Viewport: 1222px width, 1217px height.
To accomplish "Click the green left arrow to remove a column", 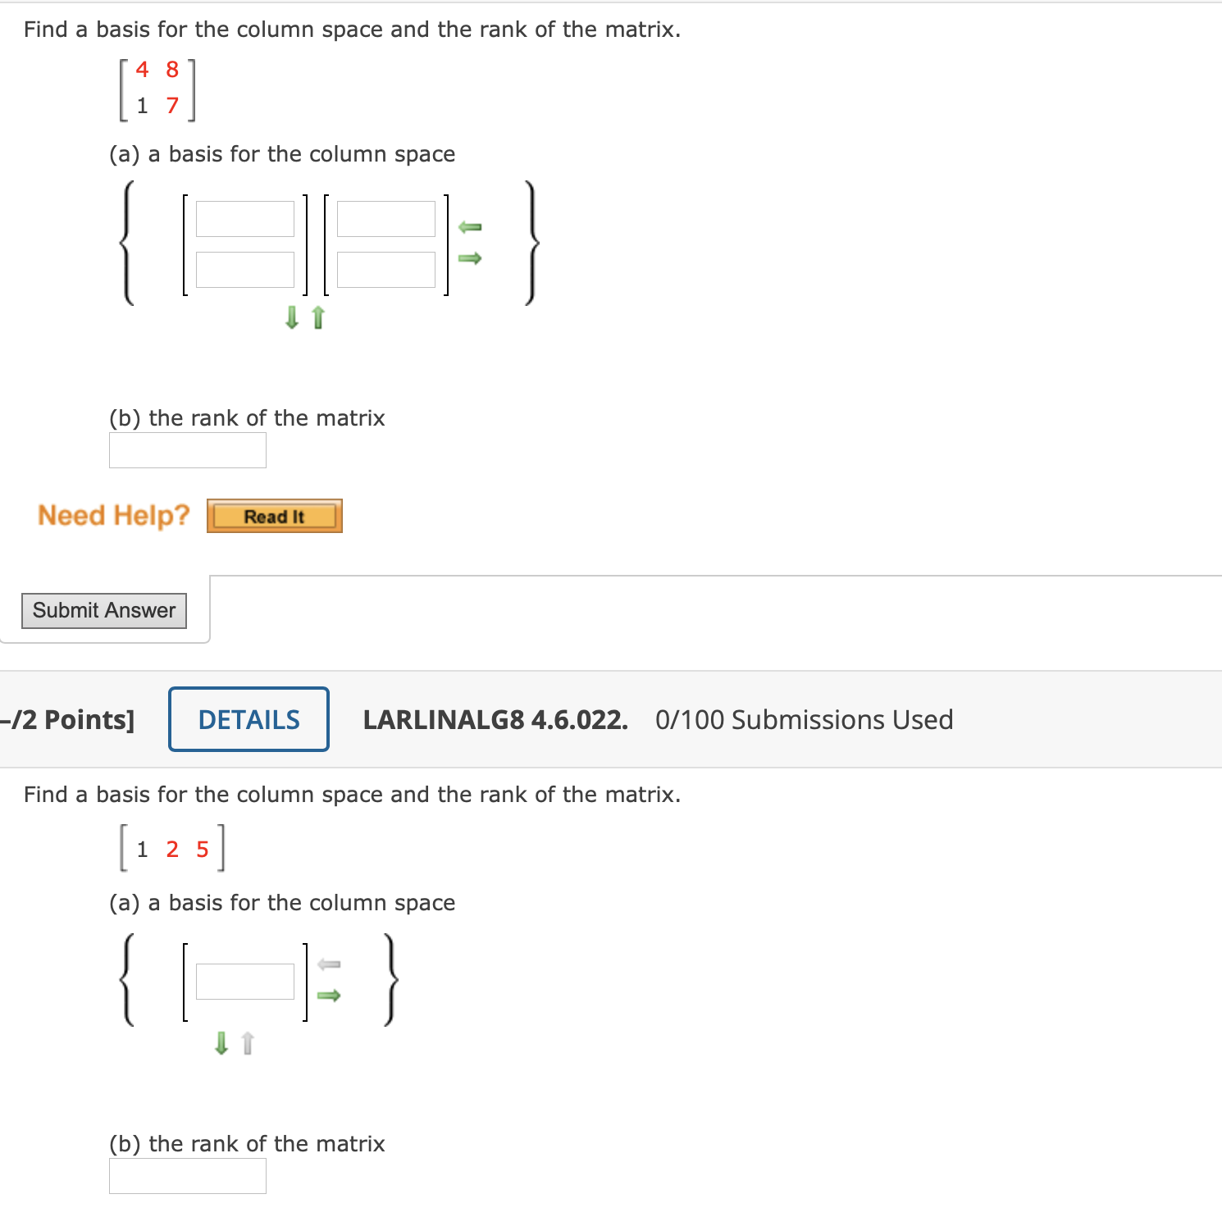I will click(470, 227).
